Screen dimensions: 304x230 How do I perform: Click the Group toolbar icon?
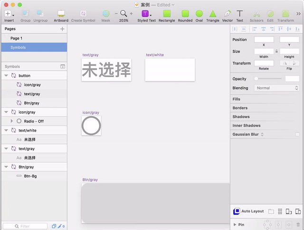click(x=25, y=14)
